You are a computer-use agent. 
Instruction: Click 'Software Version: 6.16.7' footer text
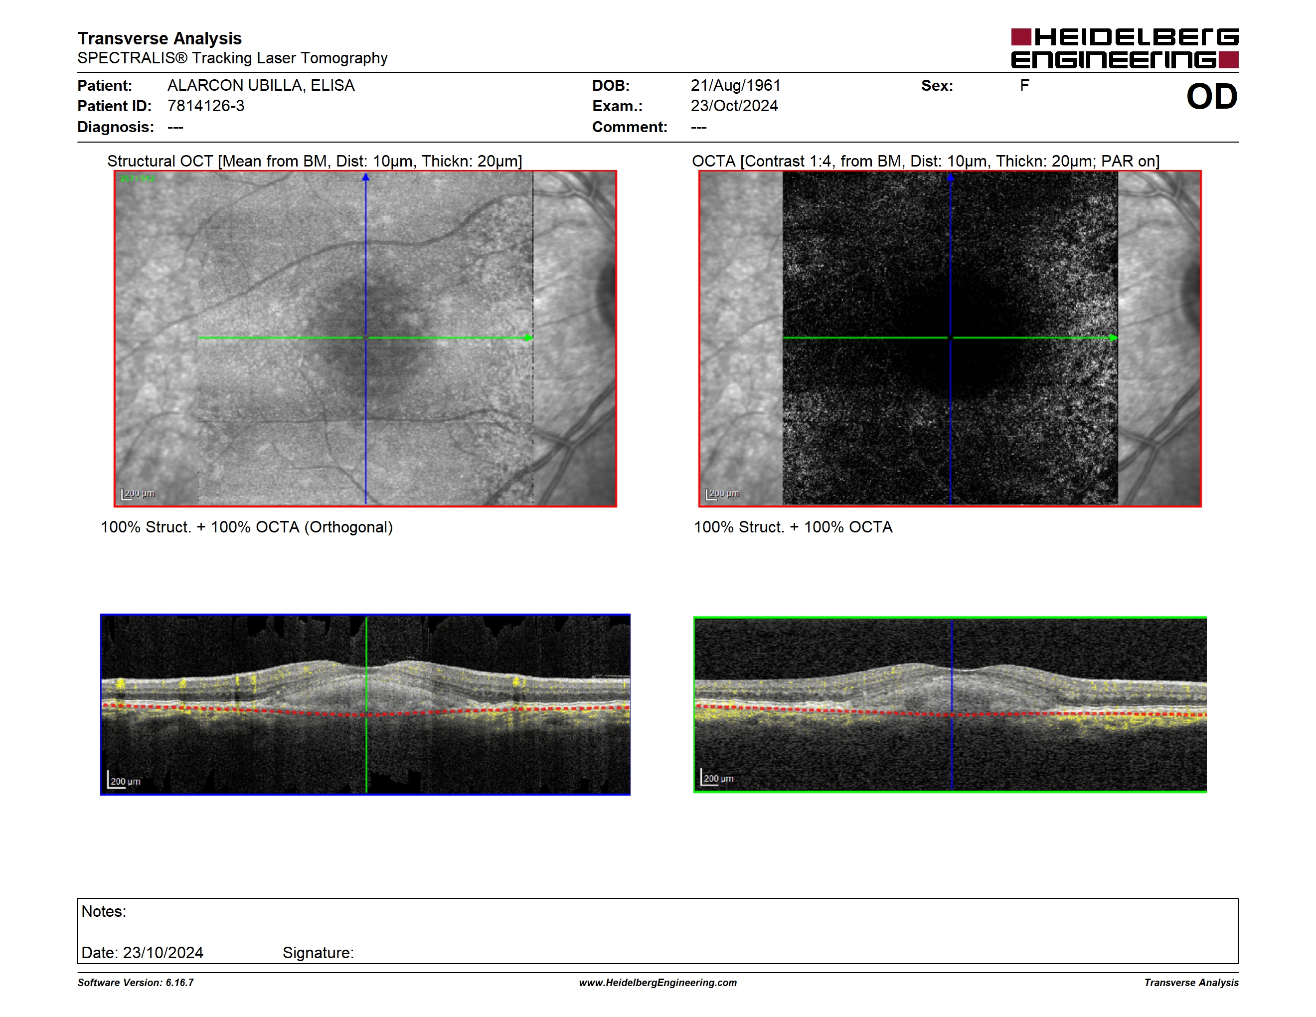pos(136,983)
